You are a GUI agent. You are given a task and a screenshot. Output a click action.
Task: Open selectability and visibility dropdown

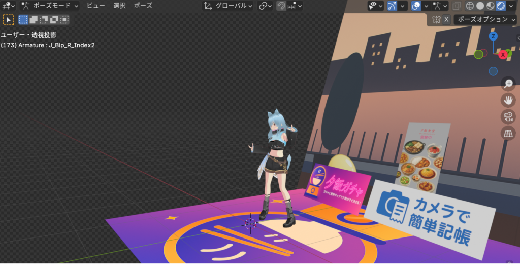click(x=375, y=6)
